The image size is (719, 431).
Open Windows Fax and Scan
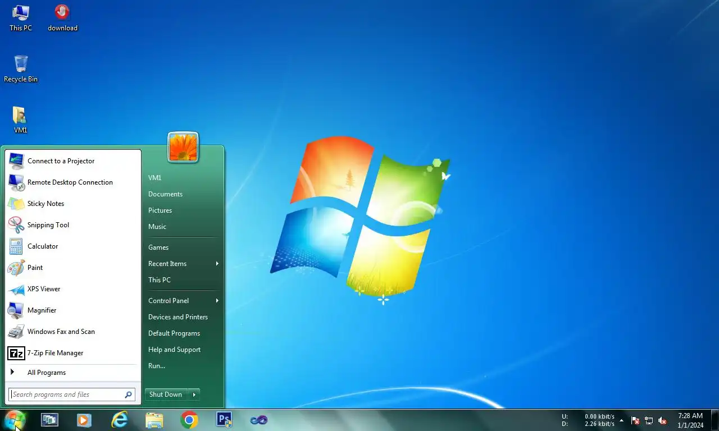[x=72, y=332]
